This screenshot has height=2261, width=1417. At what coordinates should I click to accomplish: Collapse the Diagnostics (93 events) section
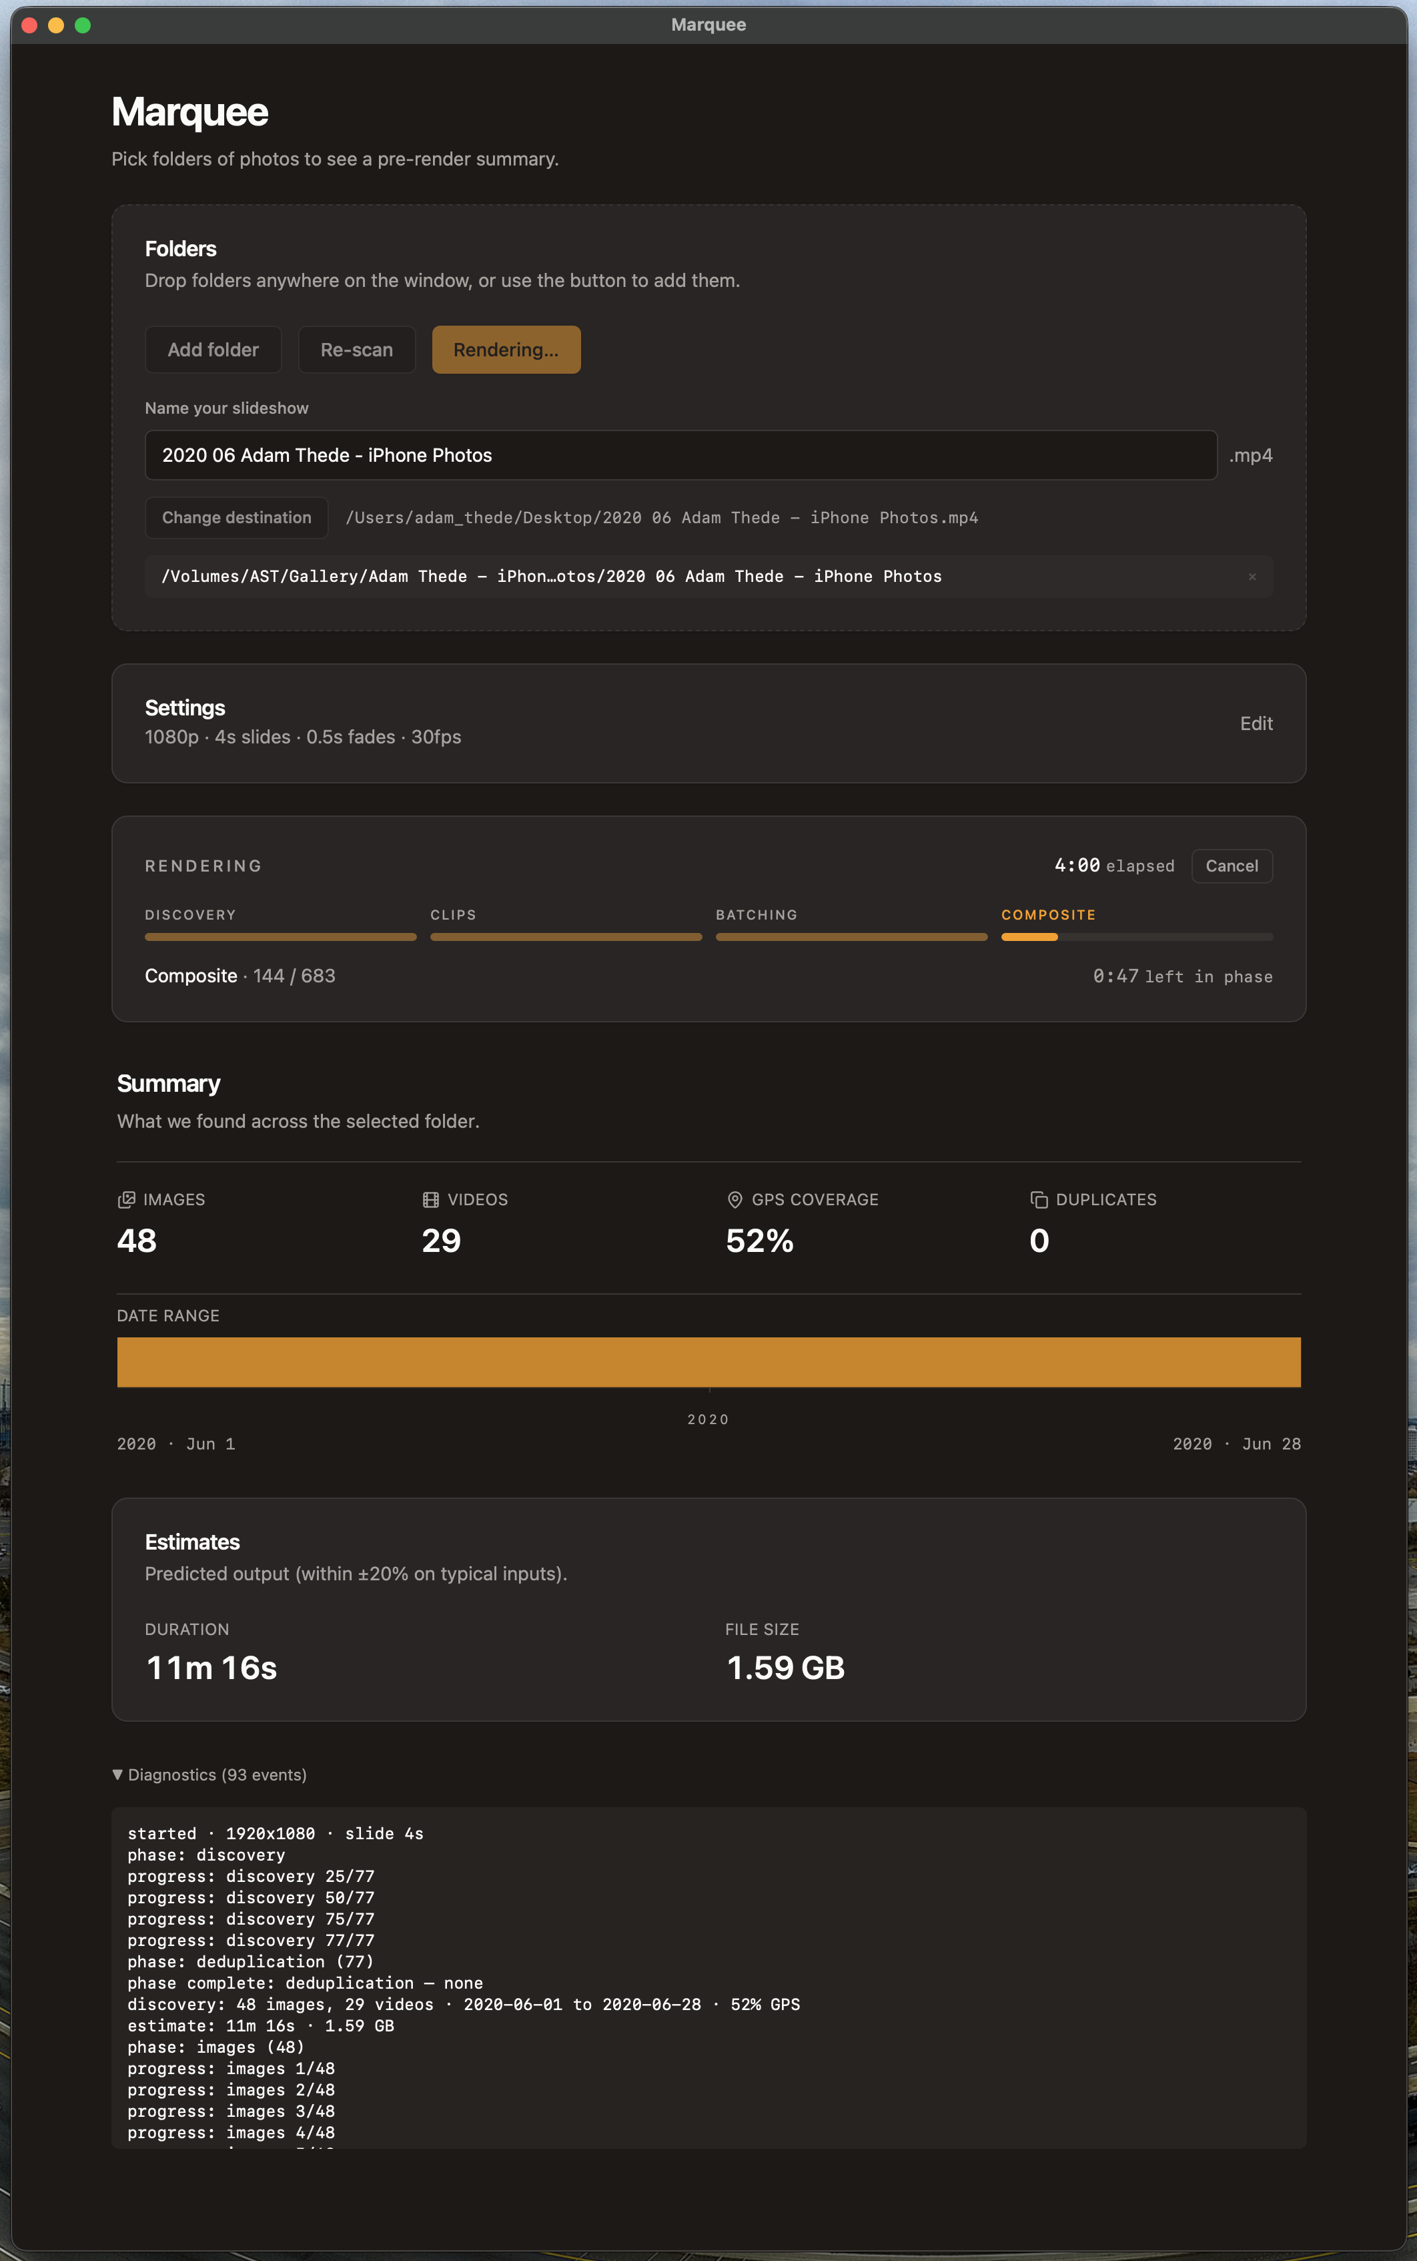(209, 1774)
